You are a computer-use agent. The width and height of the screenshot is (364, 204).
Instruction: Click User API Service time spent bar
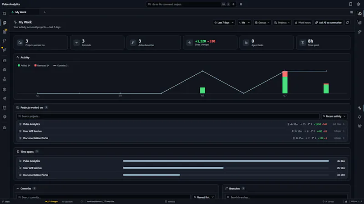[x=226, y=168]
